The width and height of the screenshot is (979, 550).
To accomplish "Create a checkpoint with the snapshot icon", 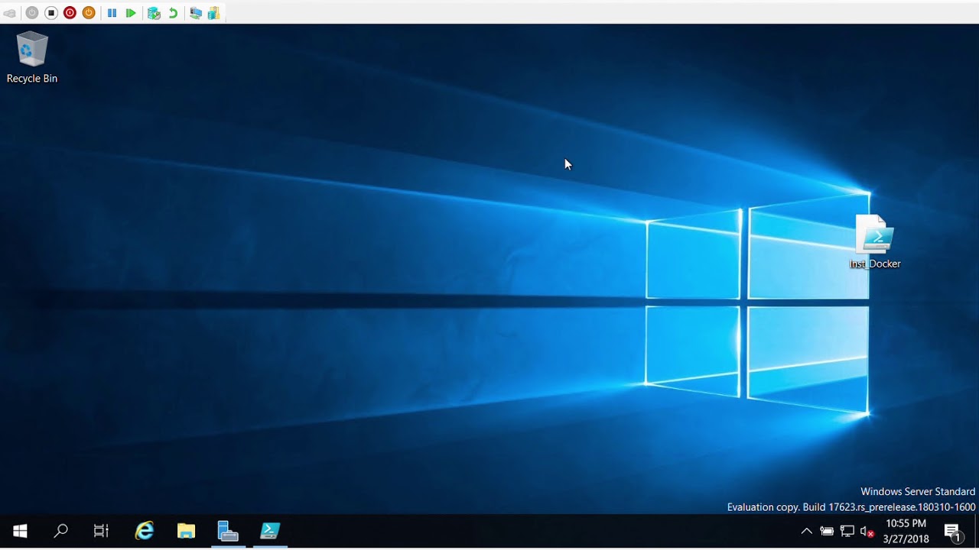I will pyautogui.click(x=154, y=13).
